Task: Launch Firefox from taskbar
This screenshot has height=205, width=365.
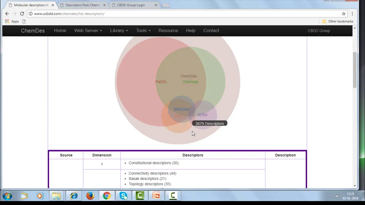Action: click(90, 196)
